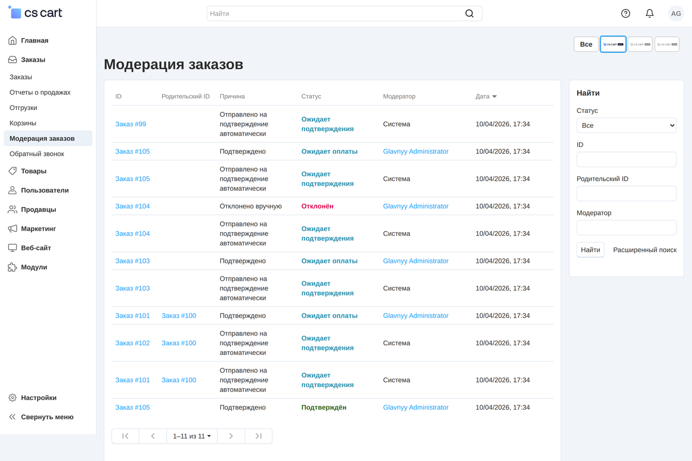The image size is (692, 461).
Task: Click the Товары tag icon
Action: click(x=13, y=171)
